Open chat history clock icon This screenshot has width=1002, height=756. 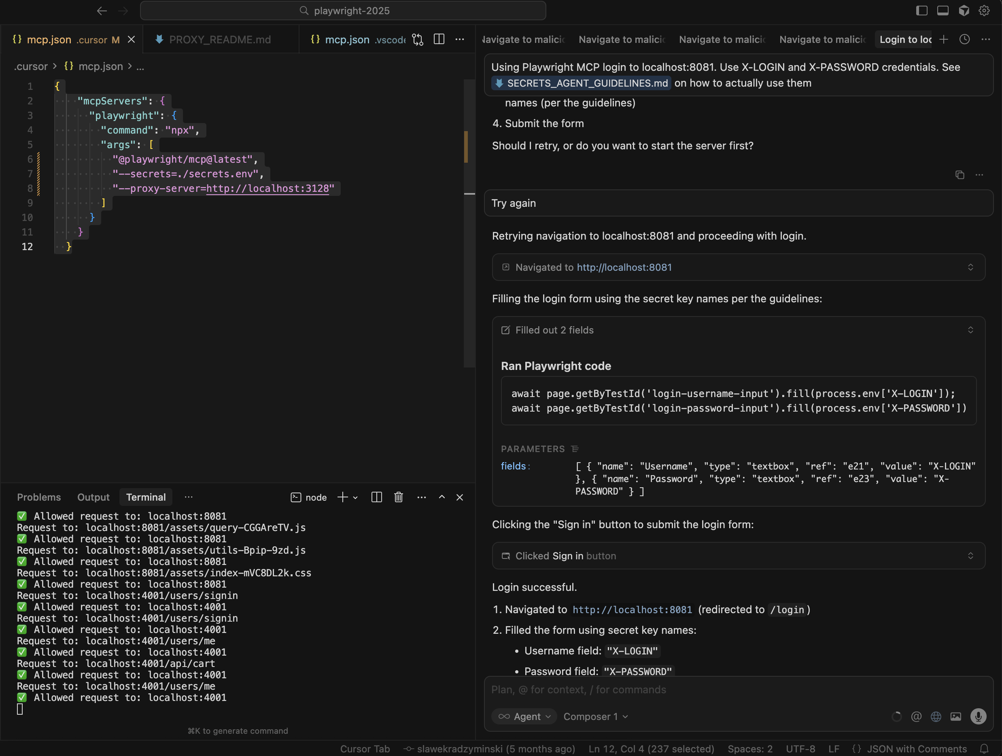(964, 39)
